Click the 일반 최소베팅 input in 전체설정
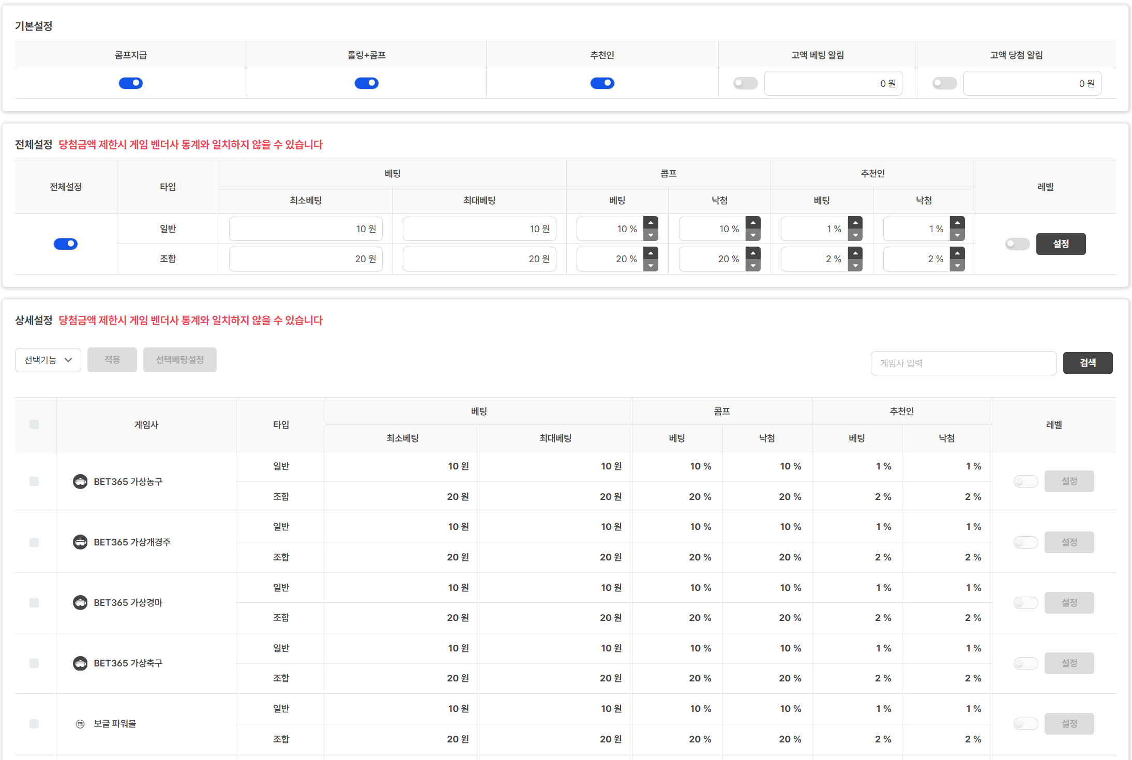Viewport: 1132px width, 760px height. 306,229
